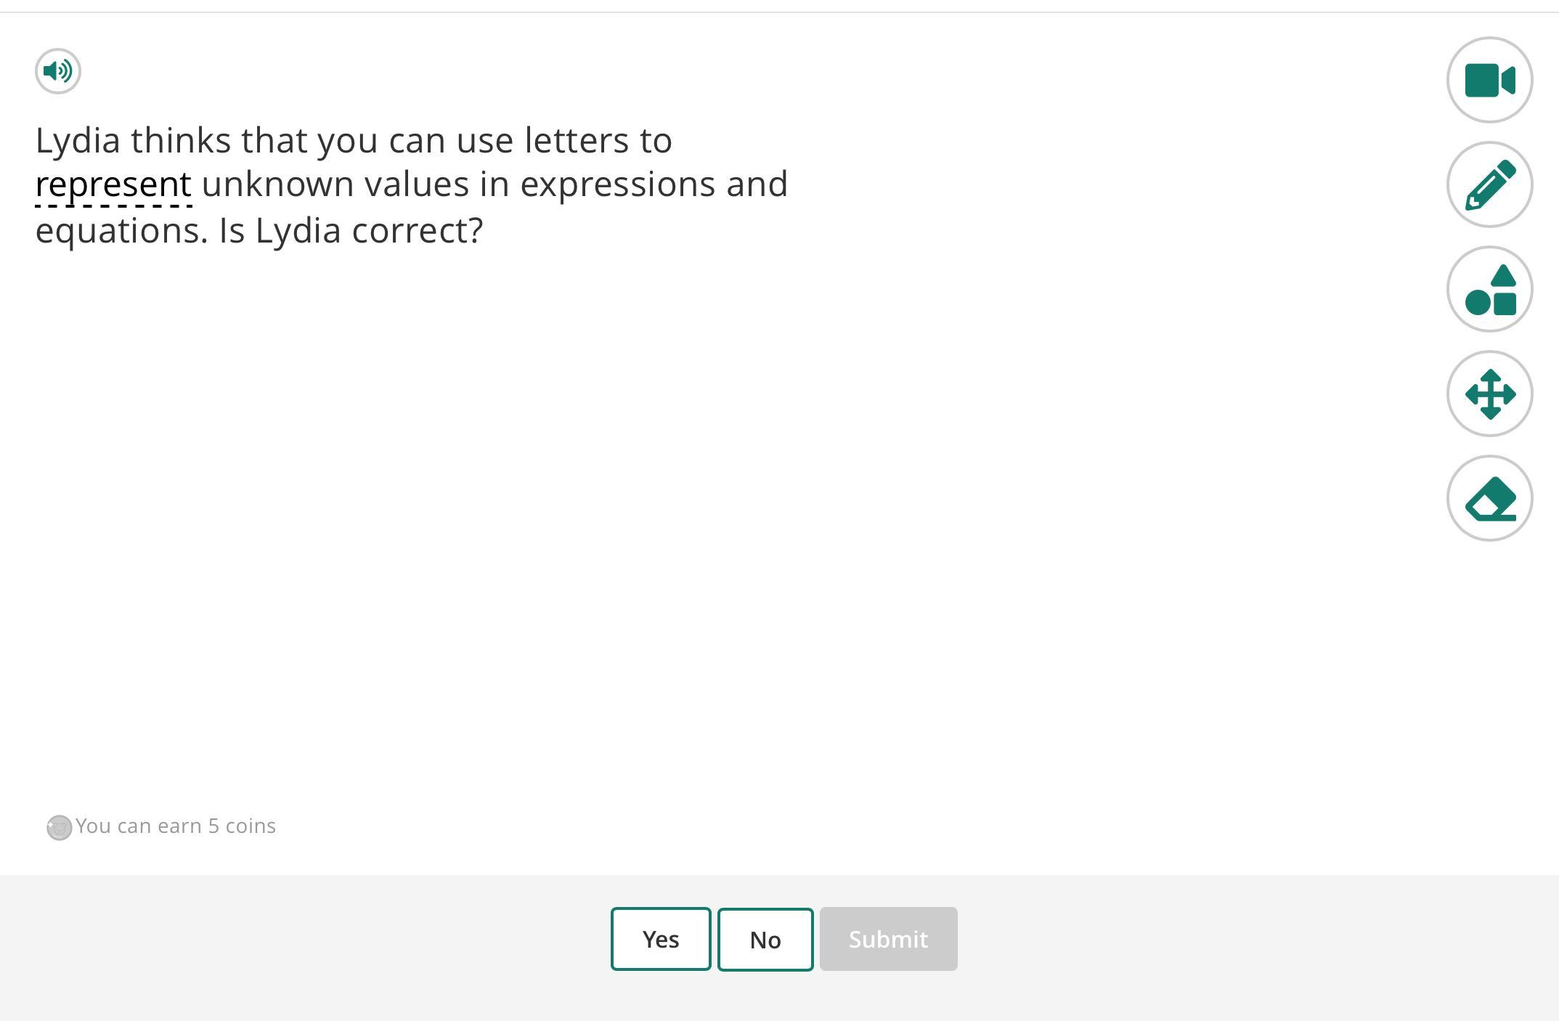
Task: Open the shapes tool
Action: (1489, 289)
